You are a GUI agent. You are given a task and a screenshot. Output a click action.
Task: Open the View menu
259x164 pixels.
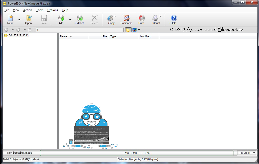pyautogui.click(x=16, y=10)
